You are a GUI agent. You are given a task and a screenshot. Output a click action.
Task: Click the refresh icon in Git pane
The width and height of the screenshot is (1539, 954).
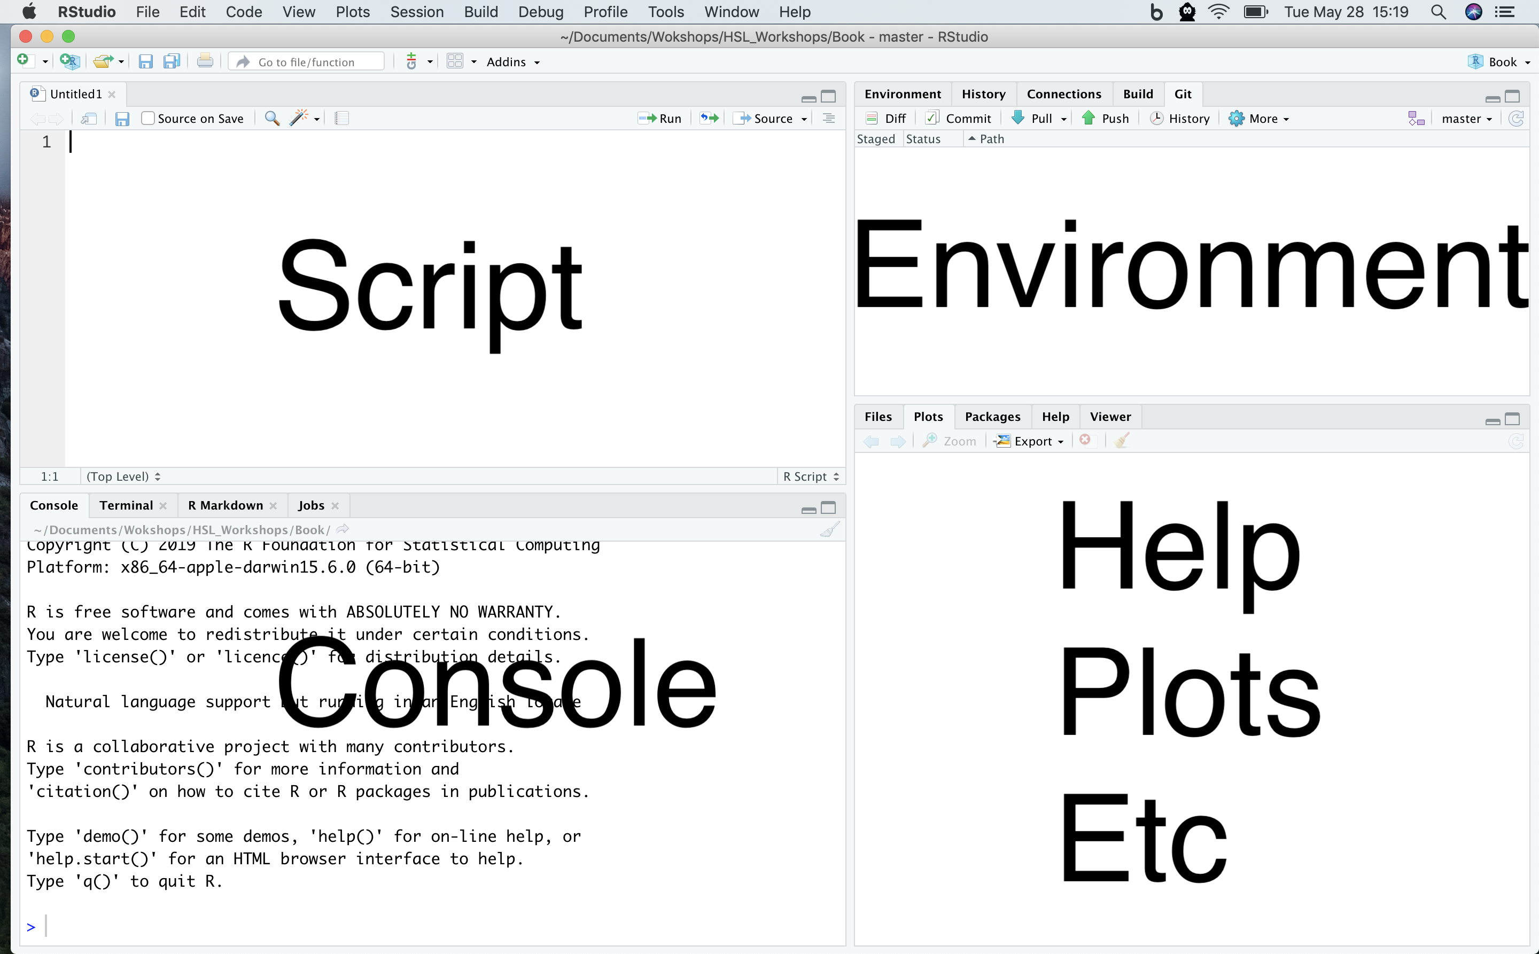pyautogui.click(x=1515, y=119)
